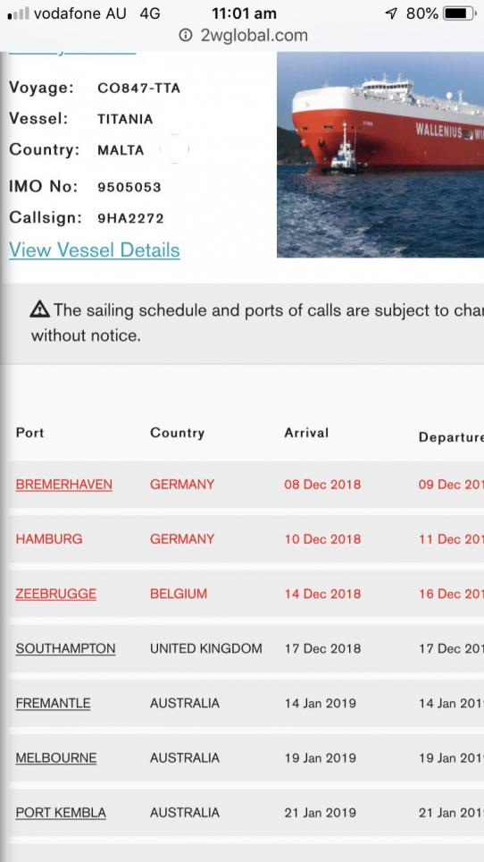The image size is (484, 862).
Task: Tap the 2wglobal.com address bar
Action: [x=243, y=36]
